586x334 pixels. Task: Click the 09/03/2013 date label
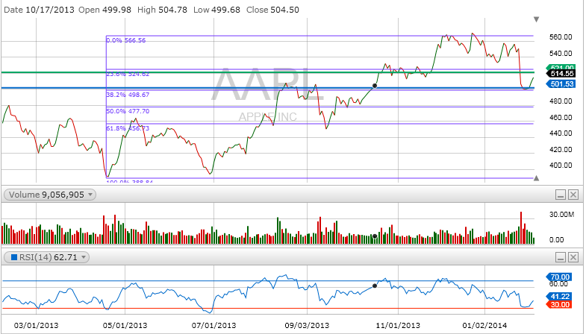308,325
